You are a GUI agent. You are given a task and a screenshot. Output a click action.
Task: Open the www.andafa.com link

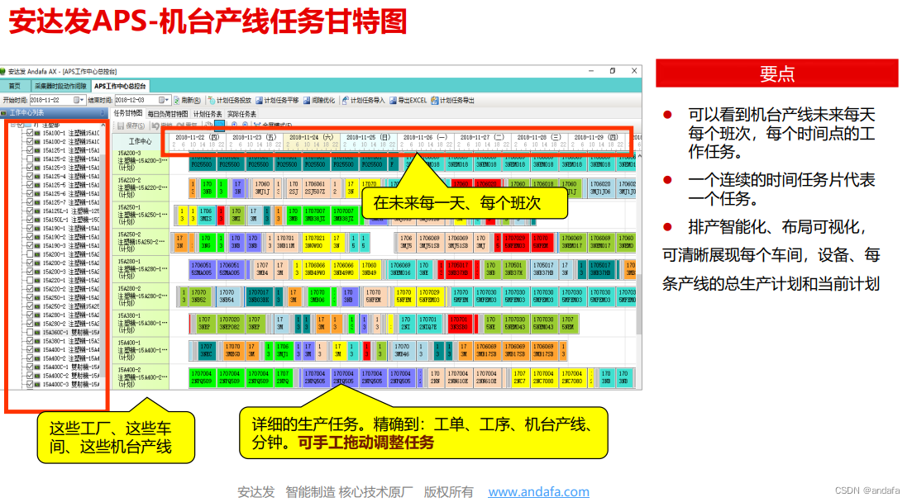tap(538, 492)
